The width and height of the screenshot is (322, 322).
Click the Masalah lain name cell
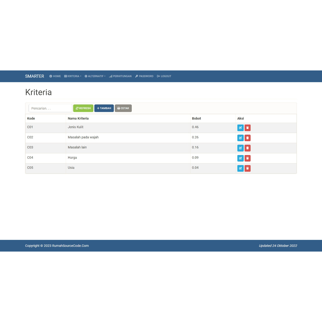(x=128, y=148)
